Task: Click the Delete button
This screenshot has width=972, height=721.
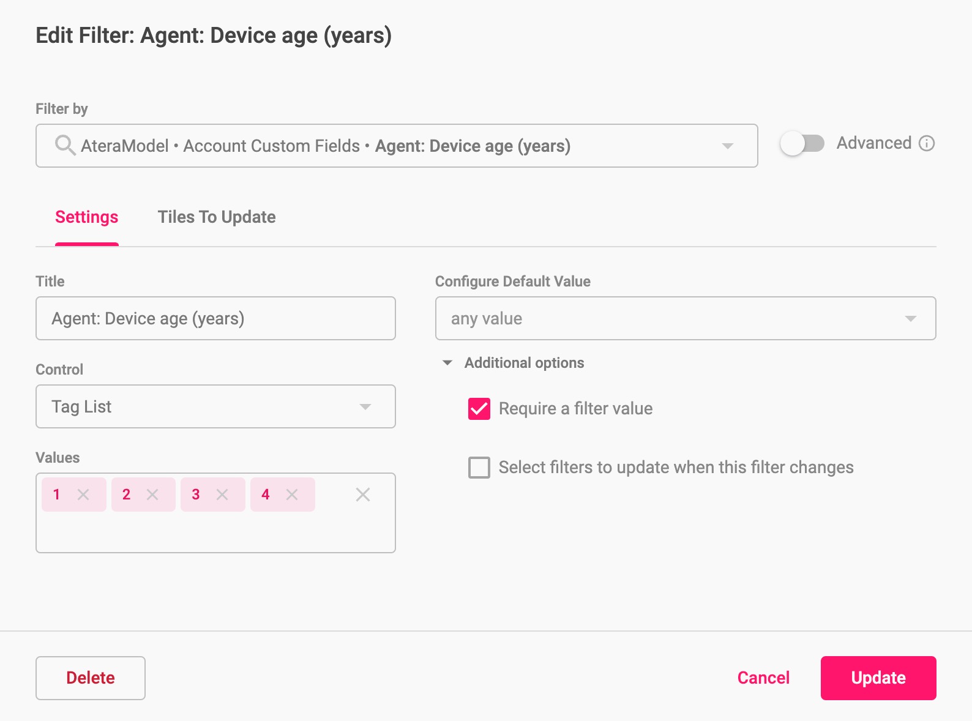Action: 91,678
